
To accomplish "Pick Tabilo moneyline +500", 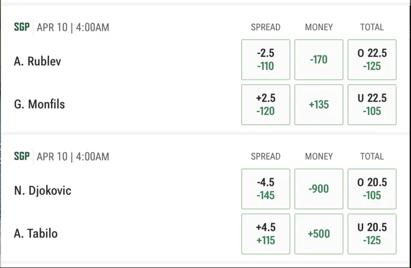I will coord(319,234).
